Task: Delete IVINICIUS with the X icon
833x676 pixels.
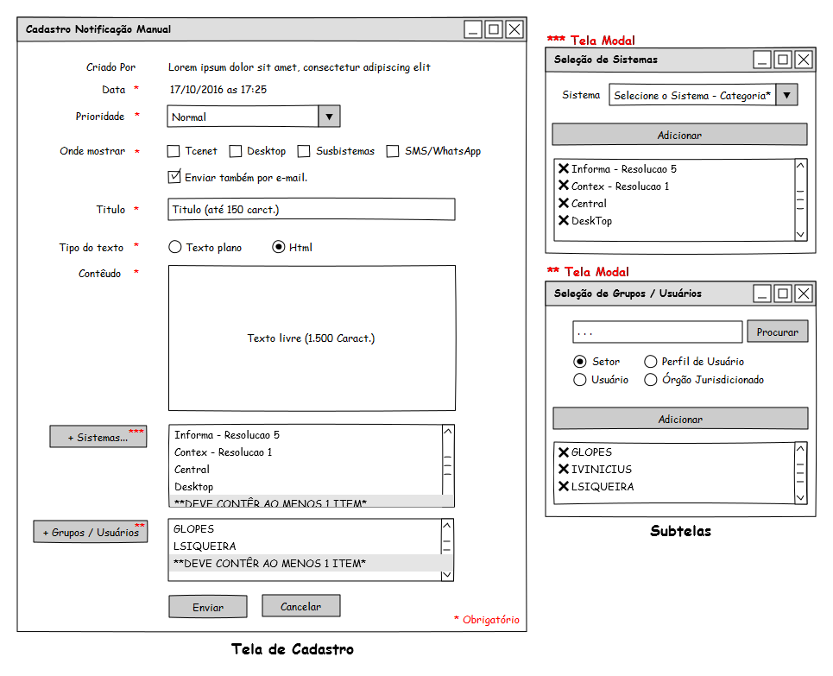Action: click(564, 470)
